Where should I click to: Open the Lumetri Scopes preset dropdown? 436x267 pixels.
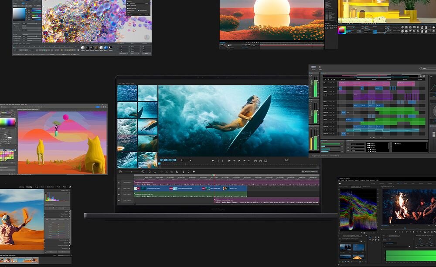point(360,187)
